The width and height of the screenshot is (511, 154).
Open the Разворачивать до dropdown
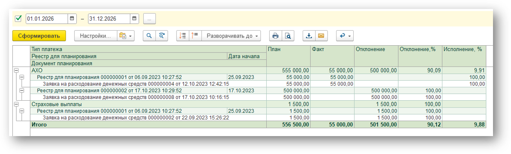(x=231, y=36)
